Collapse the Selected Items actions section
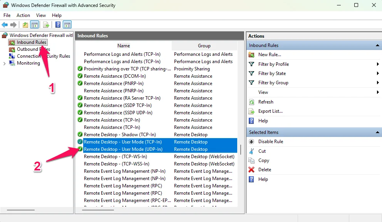The width and height of the screenshot is (382, 222). 377,132
